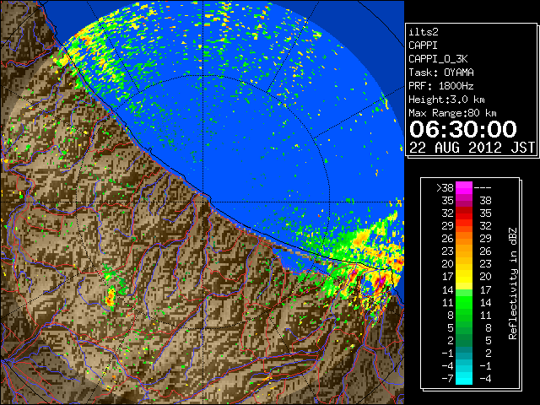The image size is (540, 405).
Task: Pick the cyan -7 to -4 dBZ band
Action: point(464,378)
